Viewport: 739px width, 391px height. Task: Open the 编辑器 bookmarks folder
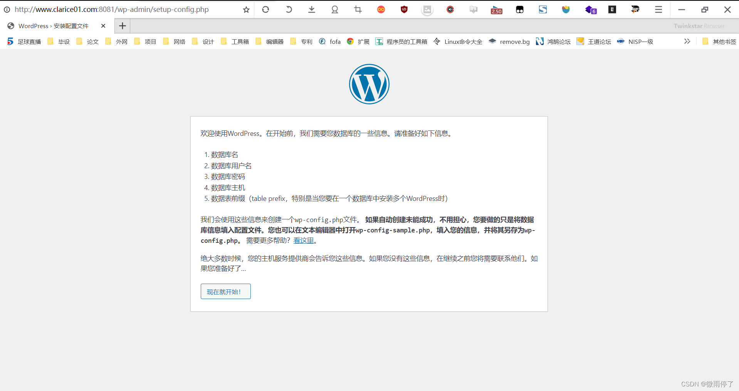pos(269,42)
